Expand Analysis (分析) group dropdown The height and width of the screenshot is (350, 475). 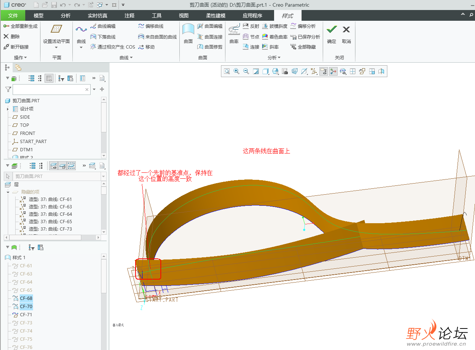coord(274,57)
